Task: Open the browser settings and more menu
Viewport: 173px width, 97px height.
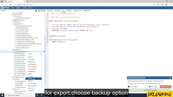Action: click(171, 5)
